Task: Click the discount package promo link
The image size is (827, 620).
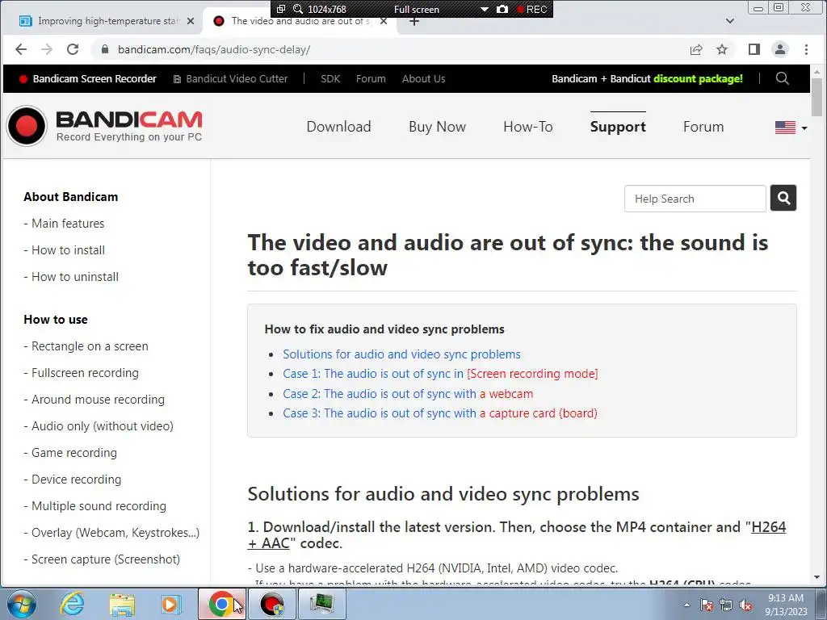Action: pos(647,78)
